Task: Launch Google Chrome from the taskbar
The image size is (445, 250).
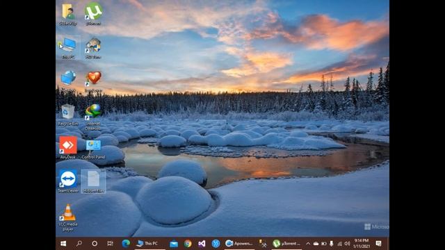Action: 188,244
